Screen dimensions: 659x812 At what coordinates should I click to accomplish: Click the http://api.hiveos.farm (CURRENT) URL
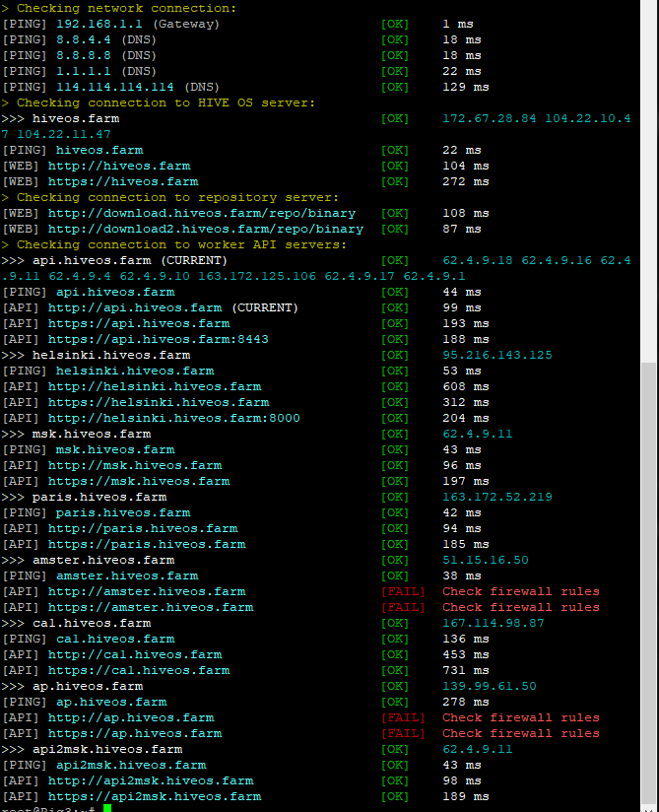point(173,308)
